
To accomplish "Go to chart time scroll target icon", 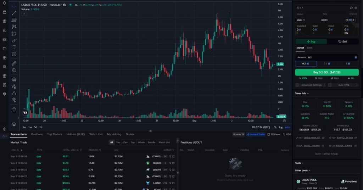I will coord(284,121).
